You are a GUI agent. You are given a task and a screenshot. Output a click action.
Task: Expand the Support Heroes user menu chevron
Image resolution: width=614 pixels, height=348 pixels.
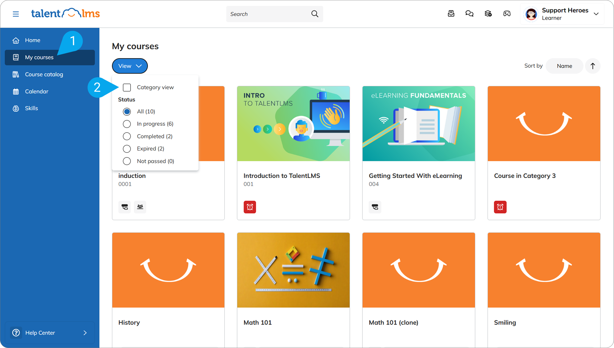596,14
